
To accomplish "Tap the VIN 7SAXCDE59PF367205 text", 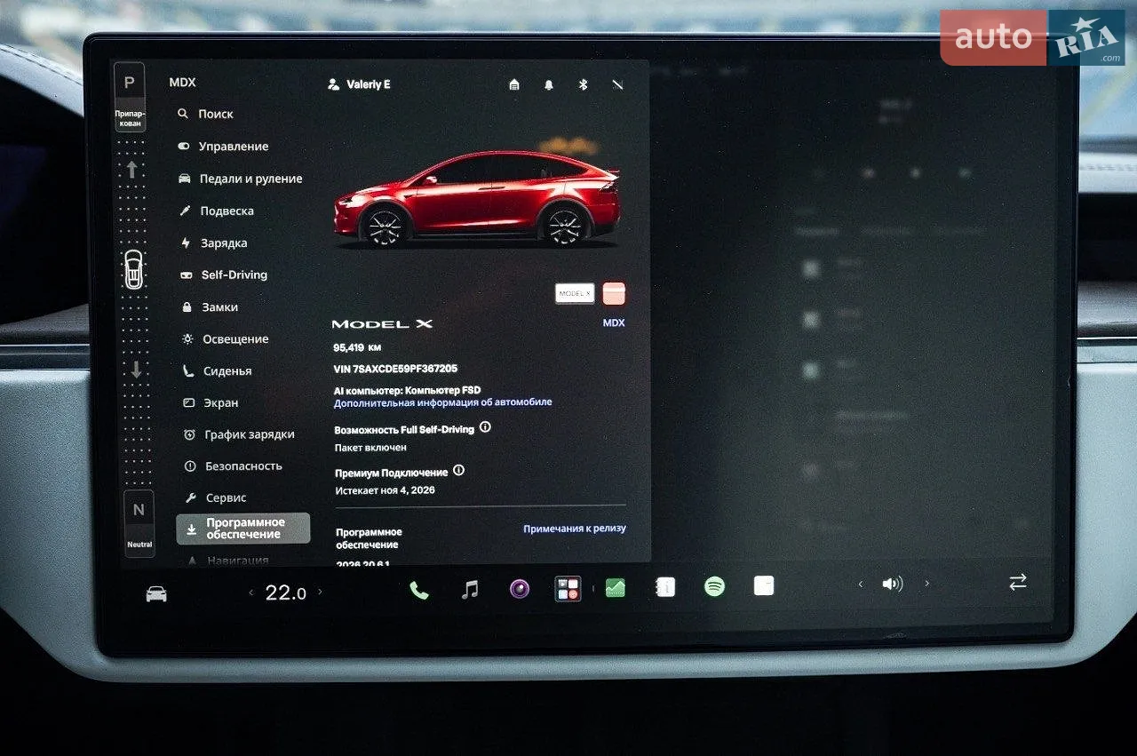I will click(x=395, y=369).
